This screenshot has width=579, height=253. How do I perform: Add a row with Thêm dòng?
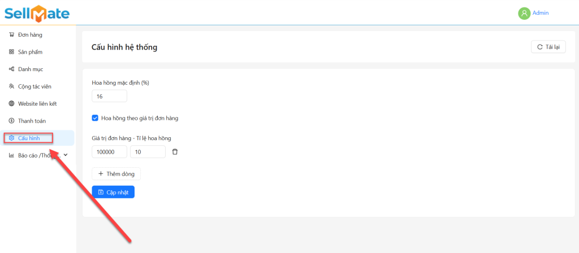tap(116, 174)
